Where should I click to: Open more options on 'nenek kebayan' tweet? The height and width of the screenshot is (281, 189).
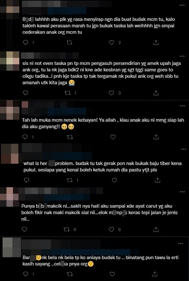pos(182,106)
